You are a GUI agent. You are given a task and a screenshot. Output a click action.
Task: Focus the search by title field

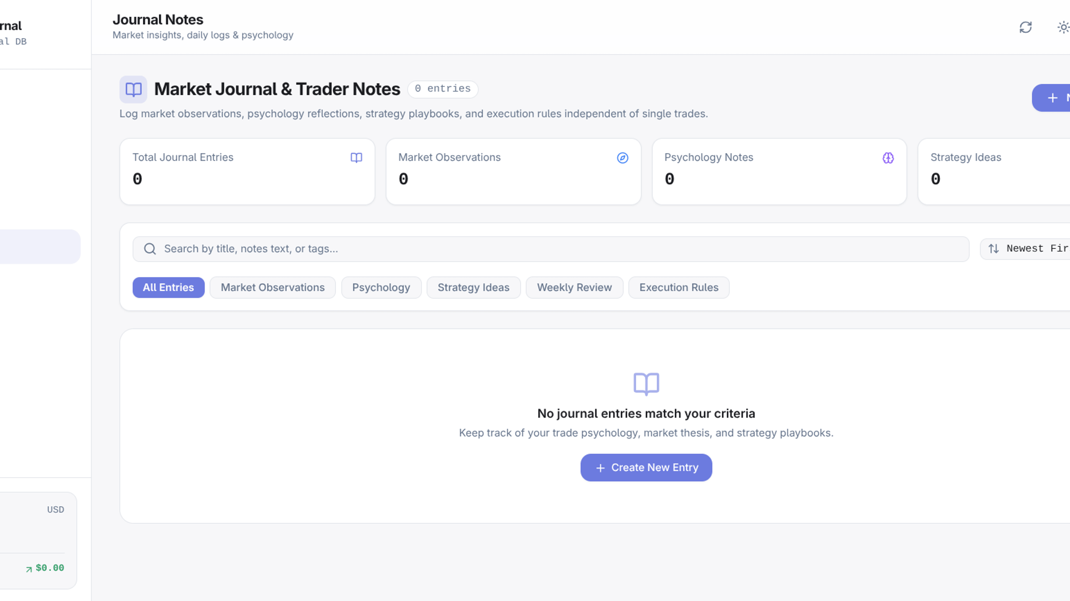551,249
